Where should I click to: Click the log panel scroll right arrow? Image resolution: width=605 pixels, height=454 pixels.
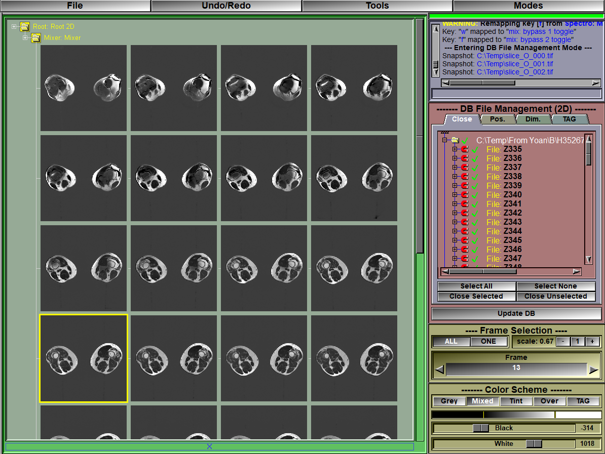596,83
